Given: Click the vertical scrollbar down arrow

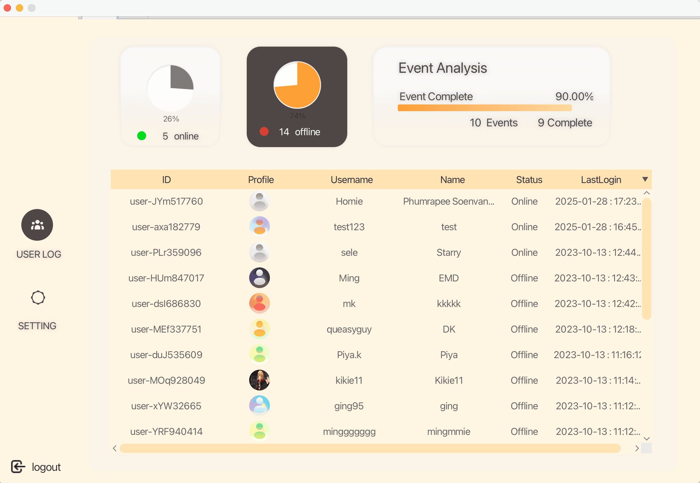Looking at the screenshot, I should pos(647,439).
